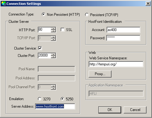Increase Cluster Port with up arrow

click(x=53, y=54)
